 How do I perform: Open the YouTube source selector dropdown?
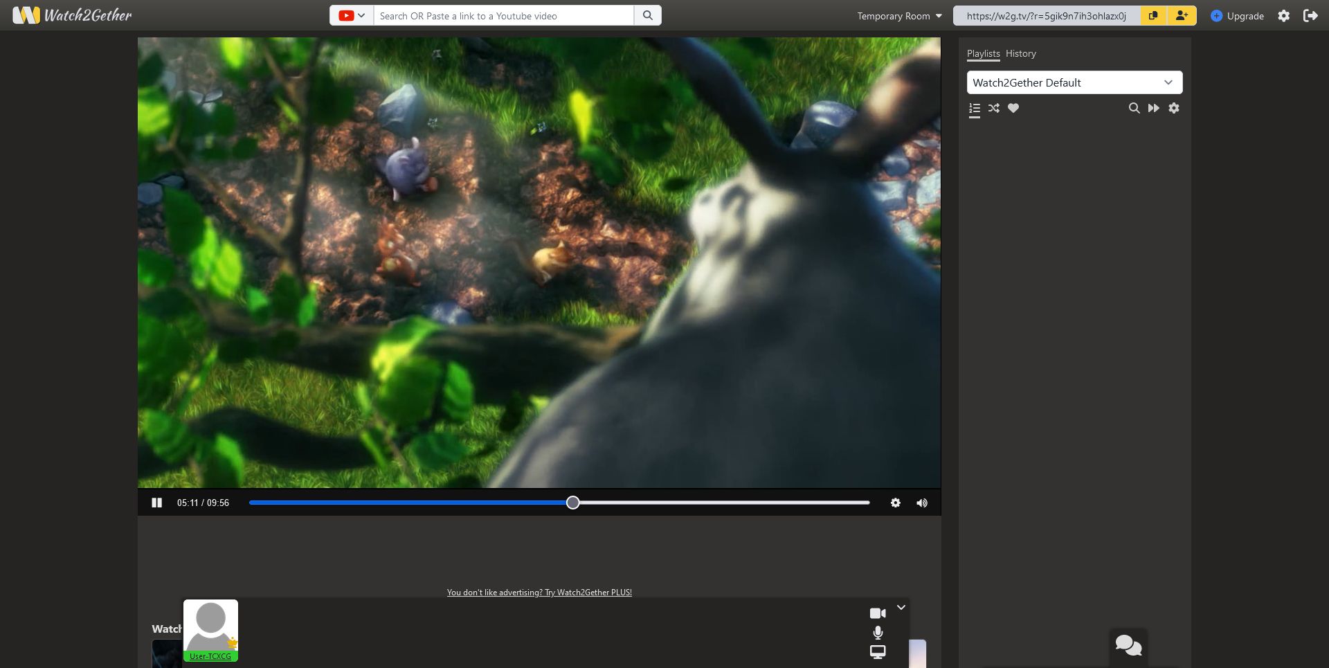(352, 15)
